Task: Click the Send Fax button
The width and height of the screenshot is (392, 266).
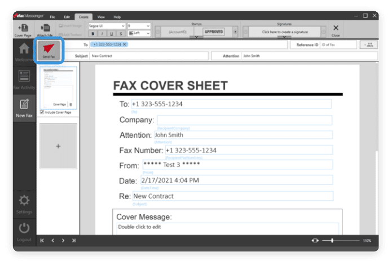Action: (49, 50)
